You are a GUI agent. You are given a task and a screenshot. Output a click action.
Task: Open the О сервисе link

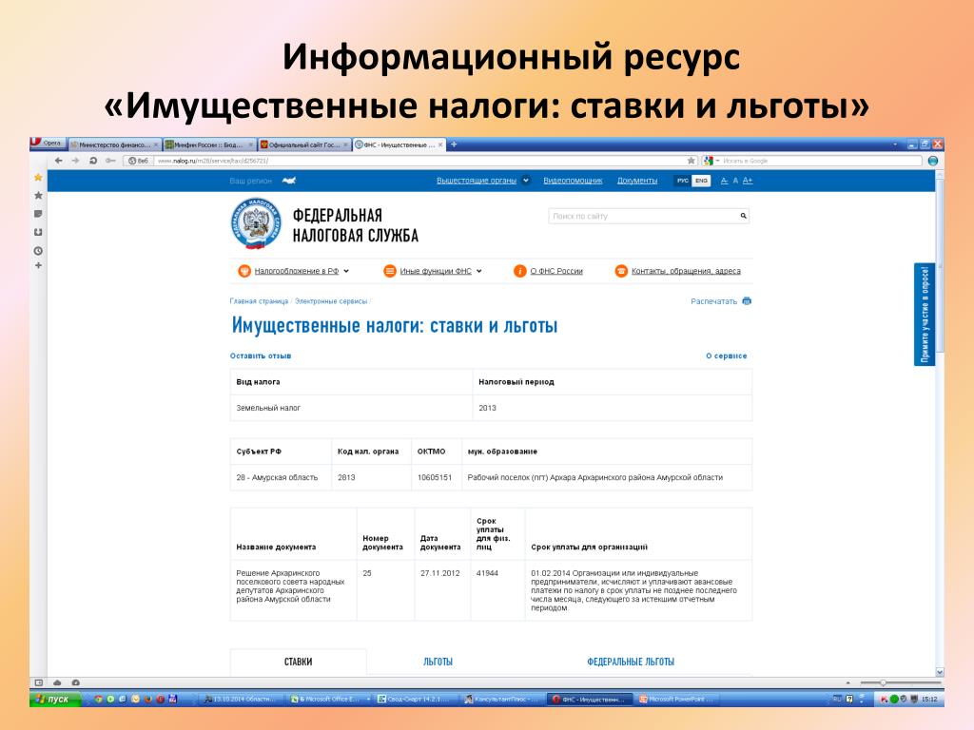tap(726, 355)
